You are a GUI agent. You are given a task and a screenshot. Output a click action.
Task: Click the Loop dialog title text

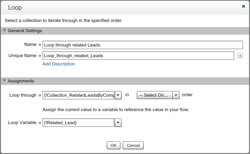(15, 8)
